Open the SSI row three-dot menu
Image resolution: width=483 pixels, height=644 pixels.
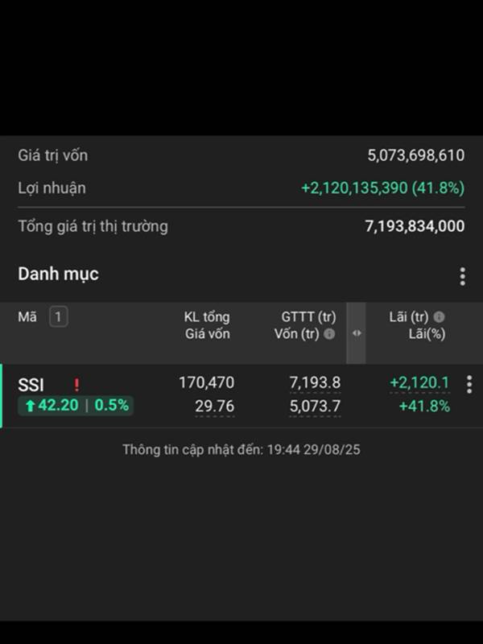[469, 386]
